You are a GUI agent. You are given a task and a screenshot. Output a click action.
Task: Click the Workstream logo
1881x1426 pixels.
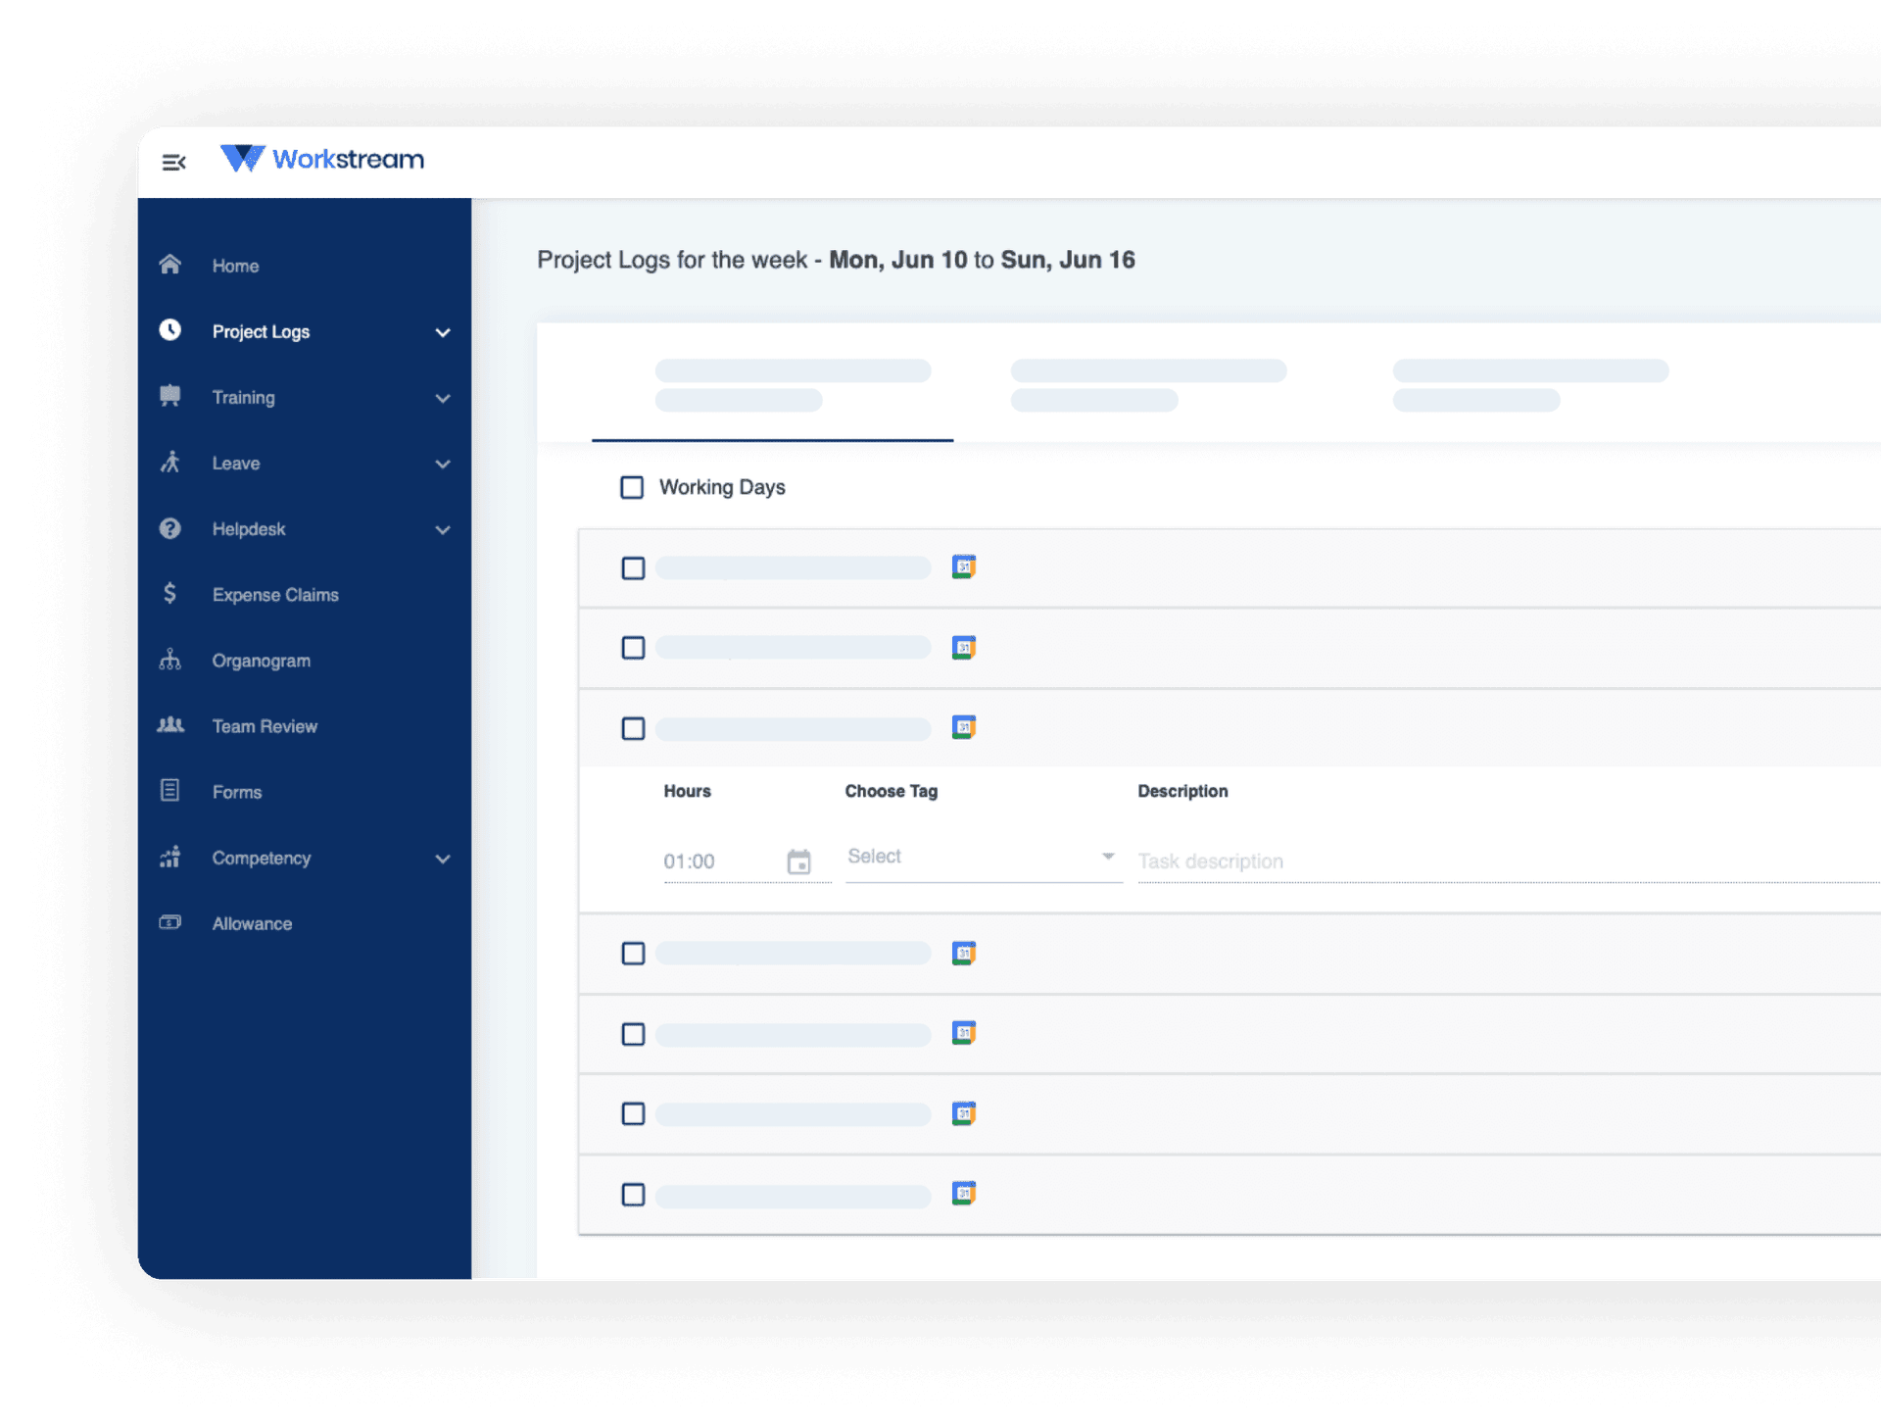point(322,159)
